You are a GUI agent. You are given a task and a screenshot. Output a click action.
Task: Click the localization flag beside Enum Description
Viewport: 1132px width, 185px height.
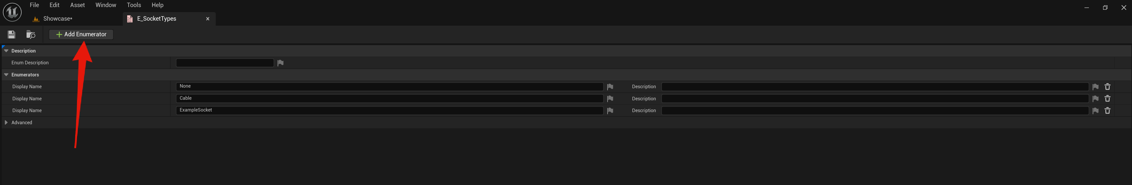coord(280,63)
